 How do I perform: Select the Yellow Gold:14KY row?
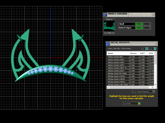(131, 62)
